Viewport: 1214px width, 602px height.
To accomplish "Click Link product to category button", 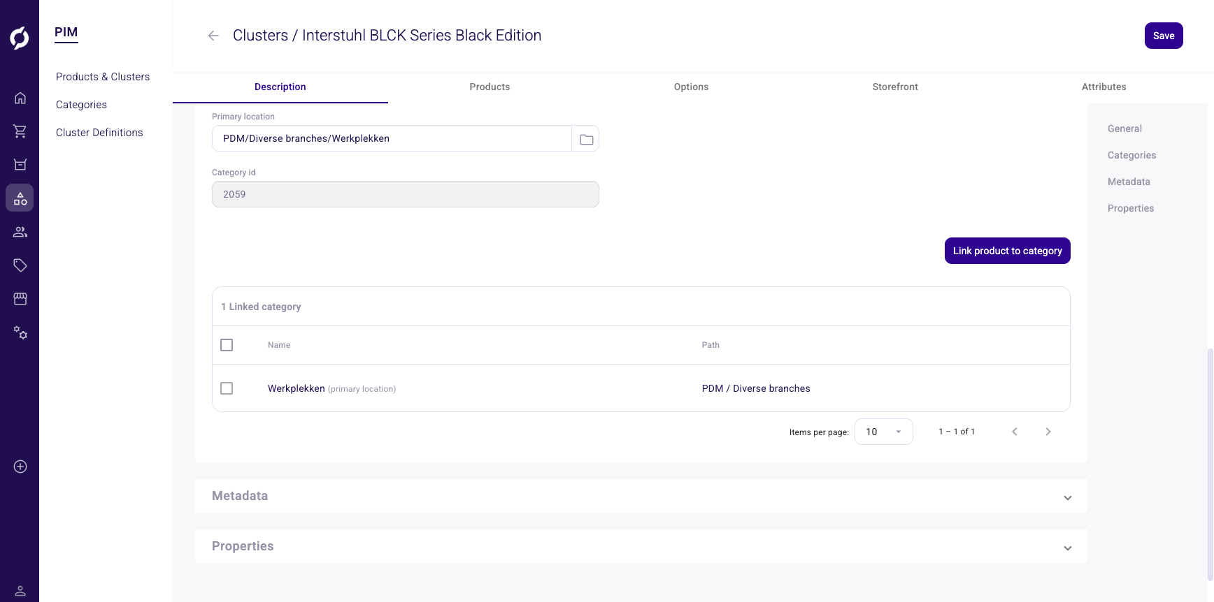I will pyautogui.click(x=1007, y=251).
